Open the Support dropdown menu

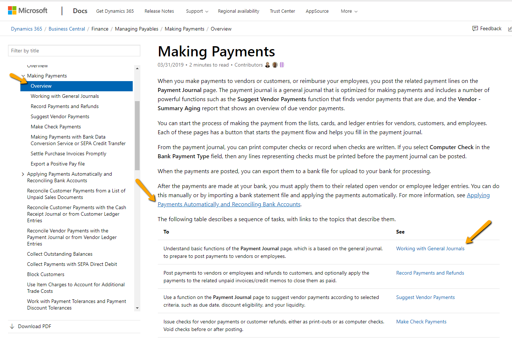197,11
